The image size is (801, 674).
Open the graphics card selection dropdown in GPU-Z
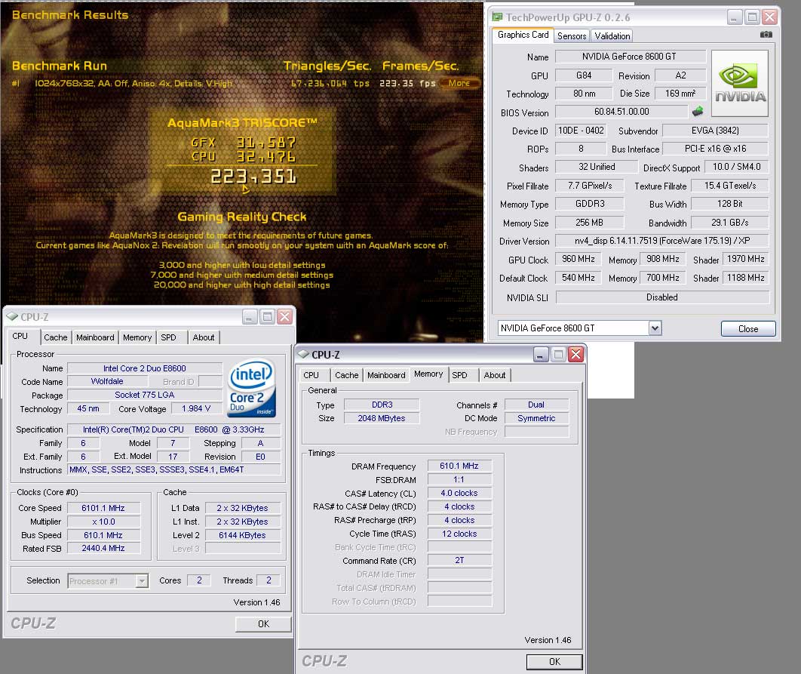(x=655, y=328)
